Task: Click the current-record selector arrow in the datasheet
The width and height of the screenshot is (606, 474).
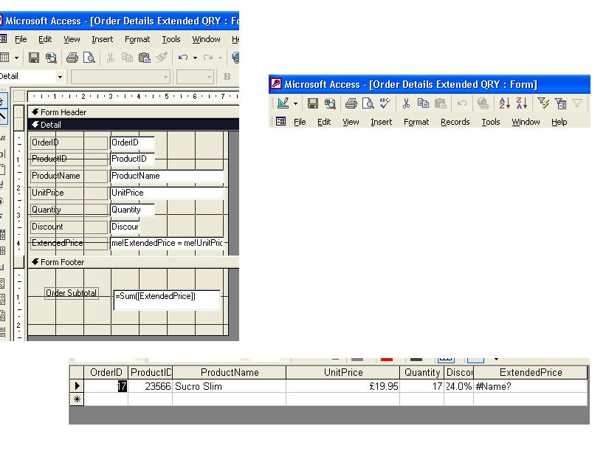Action: pyautogui.click(x=77, y=386)
